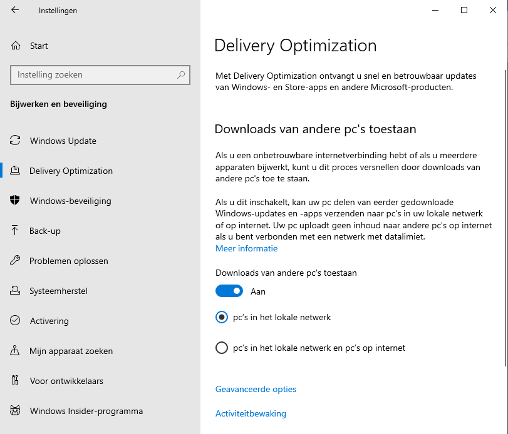
Task: Click the Instelling zoeken search field
Action: pyautogui.click(x=94, y=75)
